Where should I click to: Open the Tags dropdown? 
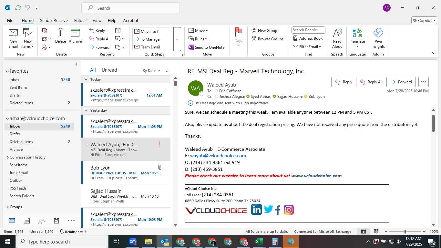point(238,38)
